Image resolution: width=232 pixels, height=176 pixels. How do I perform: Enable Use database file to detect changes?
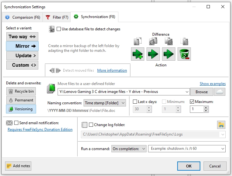click(59, 29)
